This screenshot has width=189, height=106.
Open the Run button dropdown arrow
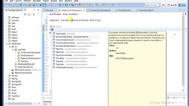(x=69, y=5)
